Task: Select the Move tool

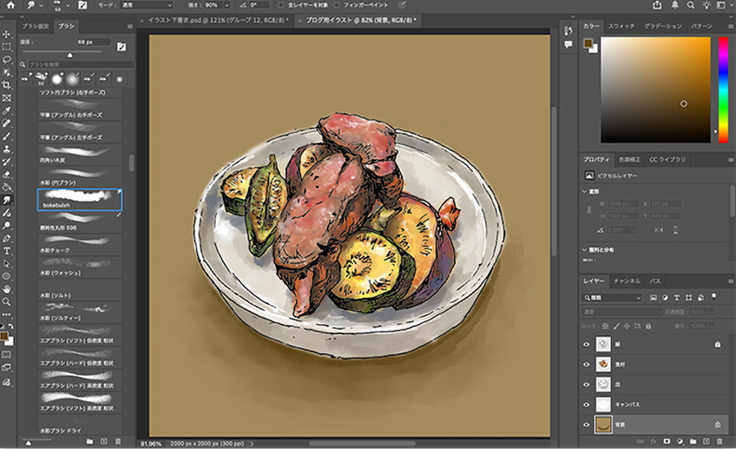Action: click(7, 34)
